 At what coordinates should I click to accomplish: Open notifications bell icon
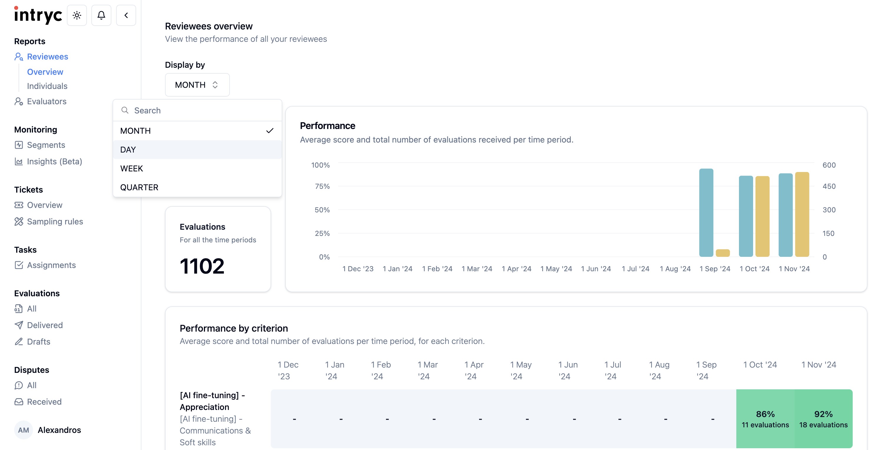point(101,15)
